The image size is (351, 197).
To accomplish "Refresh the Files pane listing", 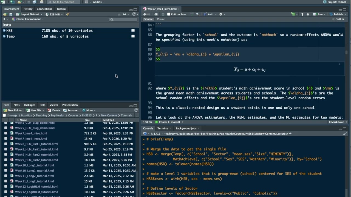I will [x=136, y=110].
